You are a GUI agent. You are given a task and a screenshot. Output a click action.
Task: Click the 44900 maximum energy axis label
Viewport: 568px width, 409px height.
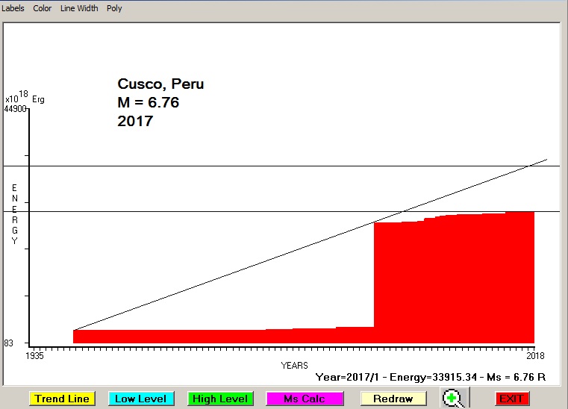(x=15, y=109)
